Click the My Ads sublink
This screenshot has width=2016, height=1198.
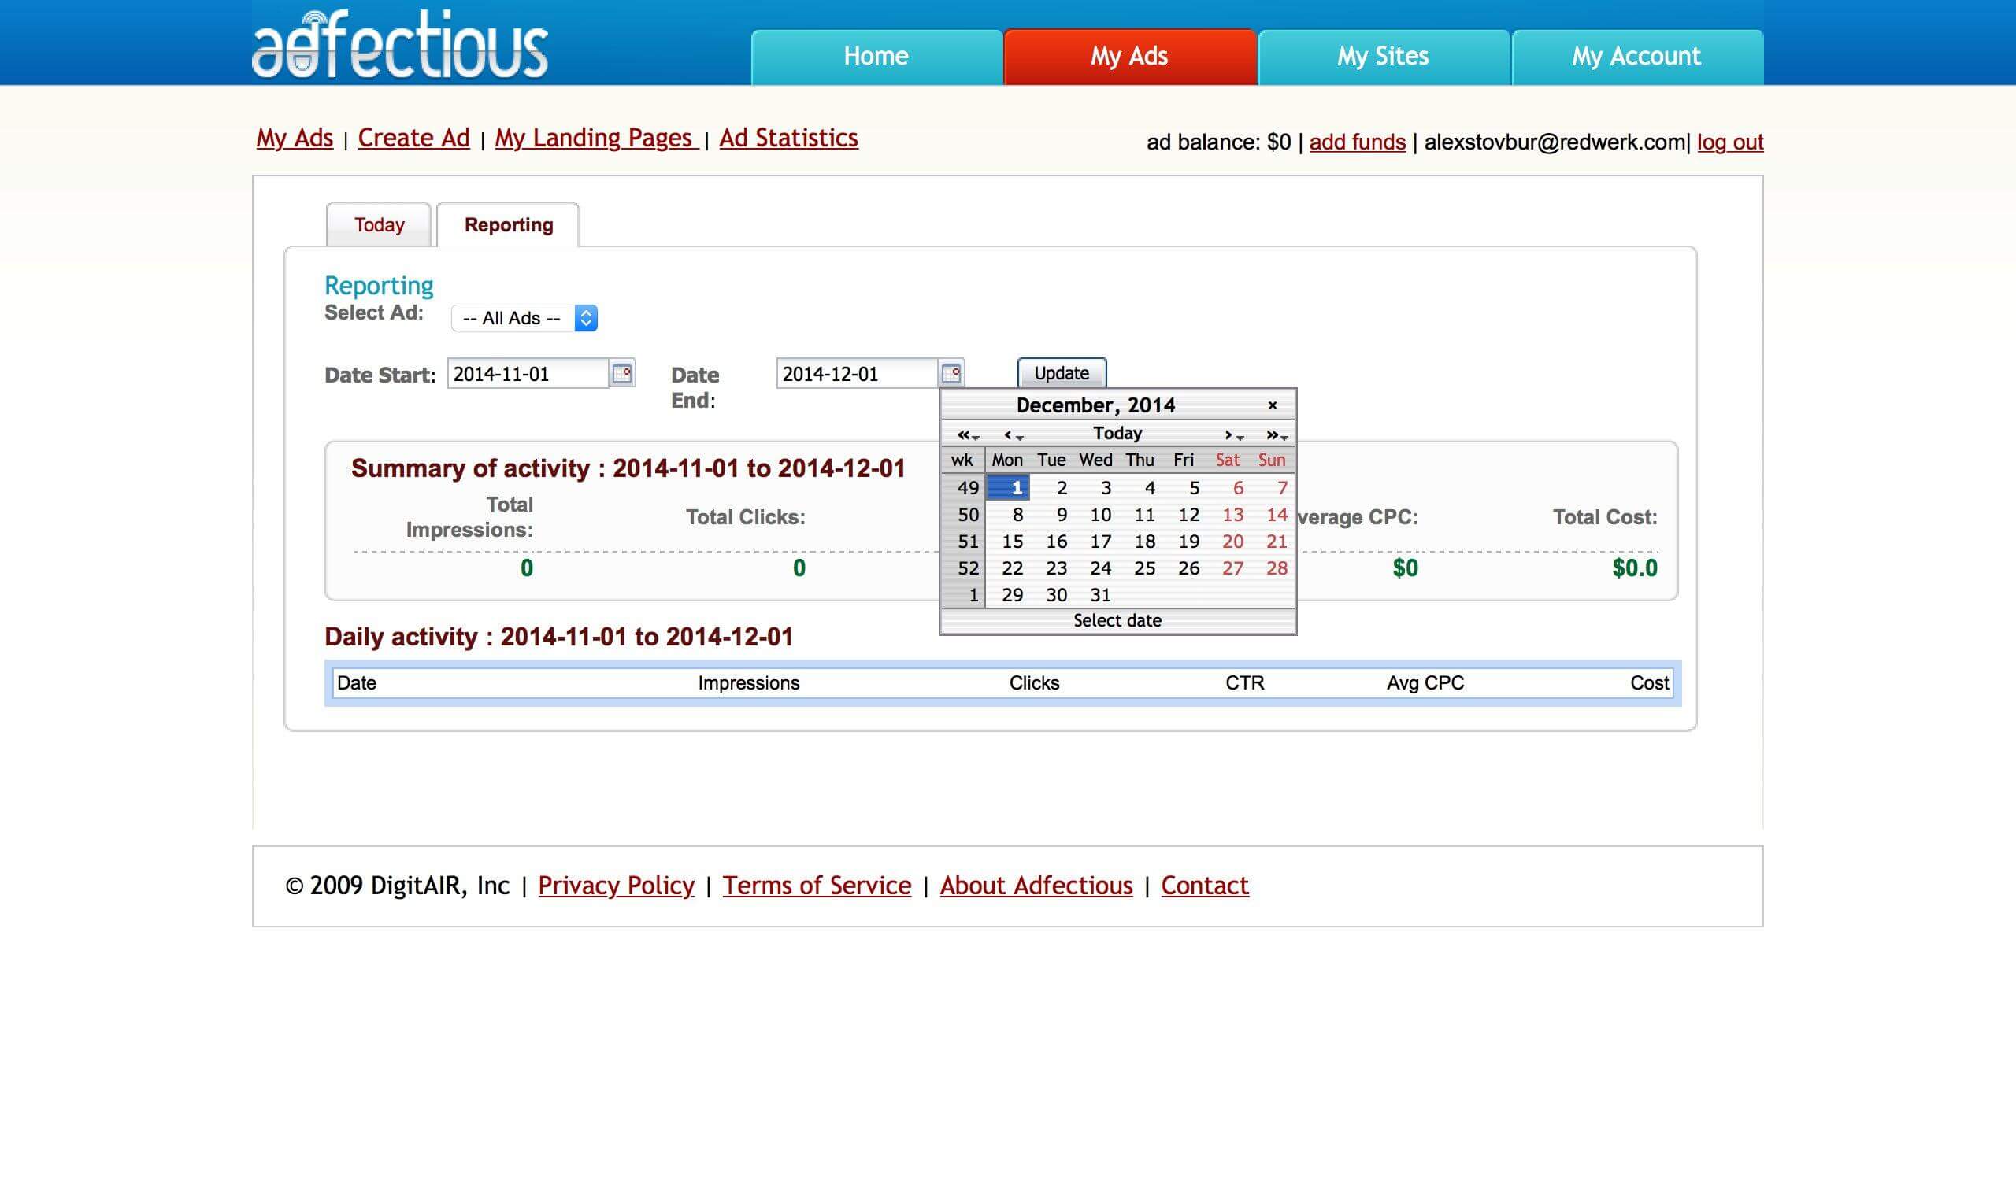[x=294, y=138]
